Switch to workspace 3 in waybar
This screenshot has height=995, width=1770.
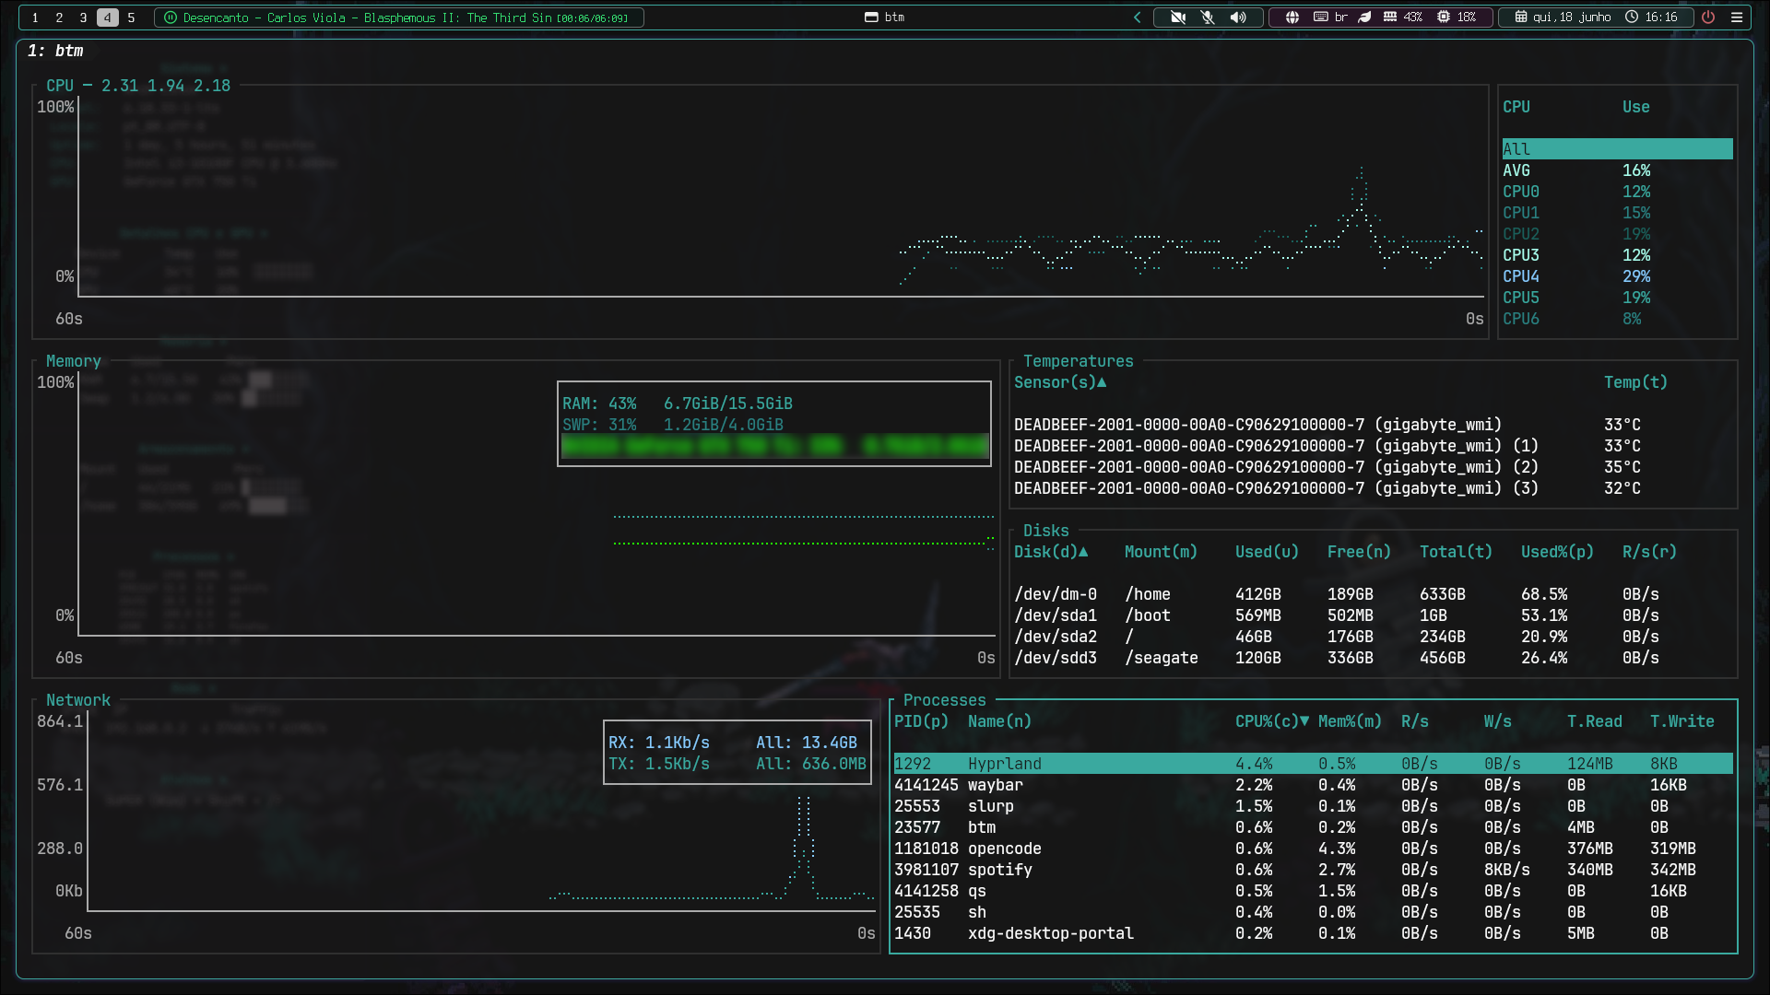(x=83, y=18)
